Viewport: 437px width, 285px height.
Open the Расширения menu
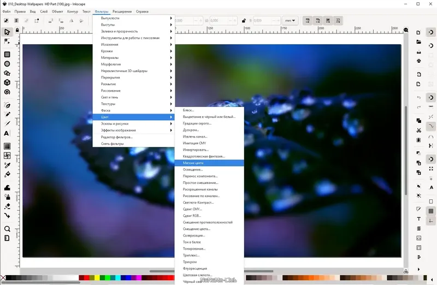coord(122,11)
